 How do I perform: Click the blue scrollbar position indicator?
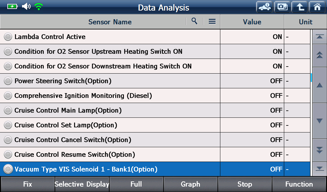point(311,77)
